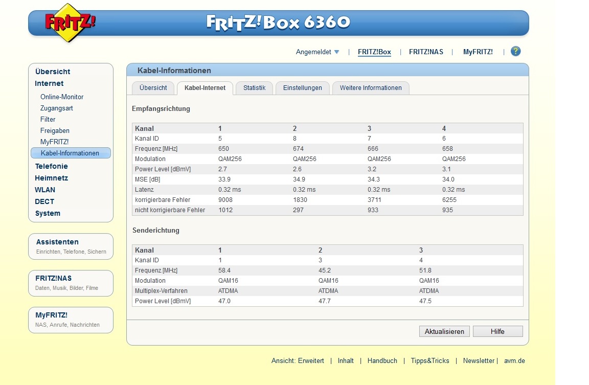589x385 pixels.
Task: Select the upstream frequency 58.4
Action: click(x=224, y=270)
